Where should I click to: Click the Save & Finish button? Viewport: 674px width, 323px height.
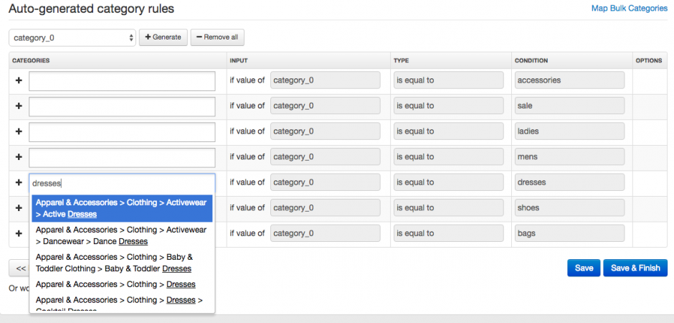pos(635,268)
